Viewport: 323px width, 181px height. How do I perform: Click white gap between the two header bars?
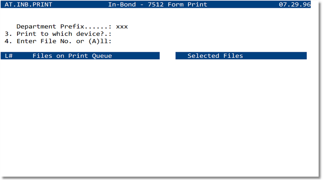pyautogui.click(x=168, y=56)
